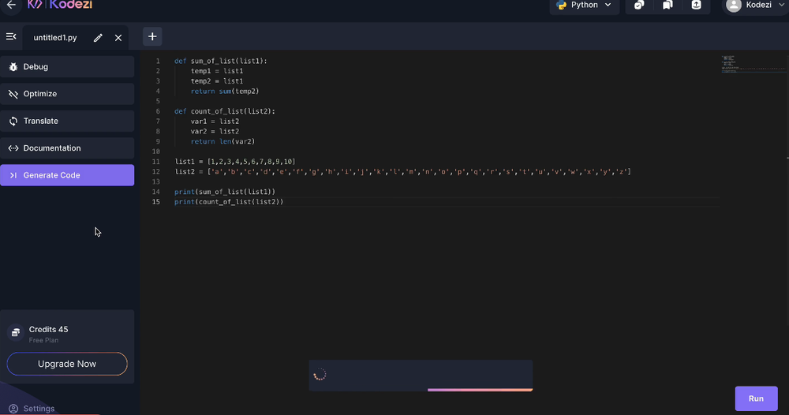
Task: Click the copy code icon in header
Action: 639,5
